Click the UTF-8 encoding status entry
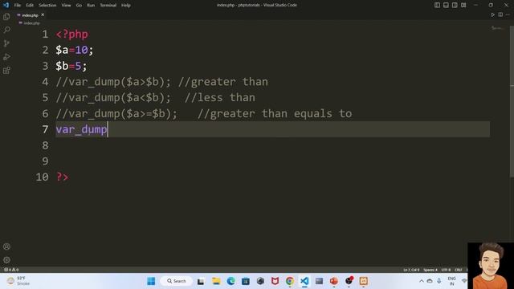 (x=446, y=270)
